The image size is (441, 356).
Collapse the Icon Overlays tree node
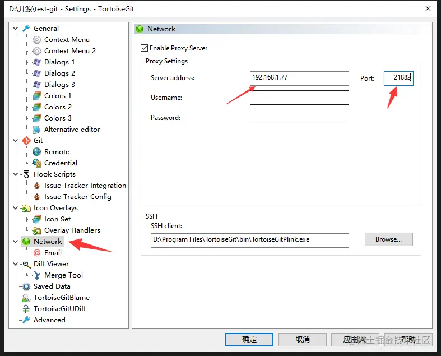coord(16,207)
